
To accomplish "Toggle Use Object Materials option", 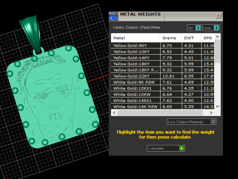I will [x=191, y=122].
